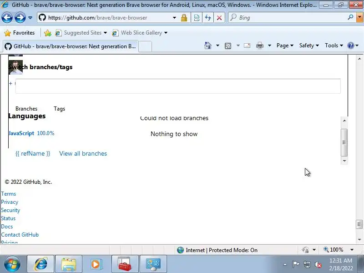The width and height of the screenshot is (364, 273).
Task: Open the Windows Start menu orb
Action: click(x=12, y=264)
